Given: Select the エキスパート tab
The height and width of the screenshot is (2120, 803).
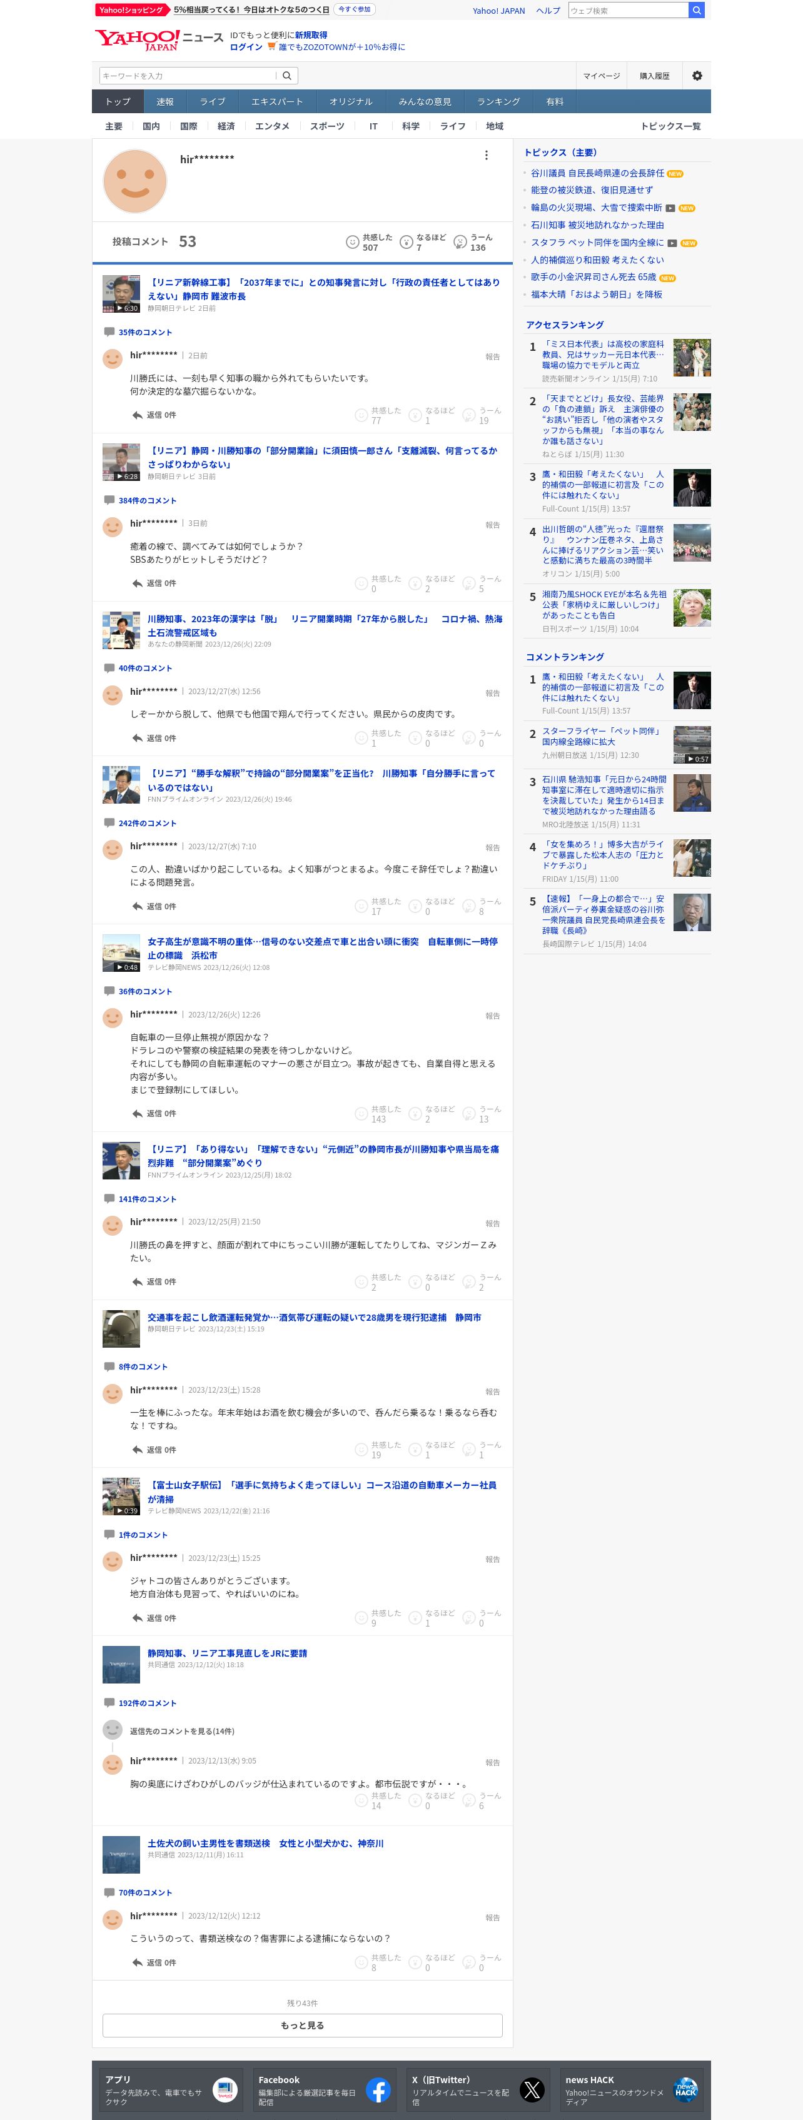Looking at the screenshot, I should 277,101.
